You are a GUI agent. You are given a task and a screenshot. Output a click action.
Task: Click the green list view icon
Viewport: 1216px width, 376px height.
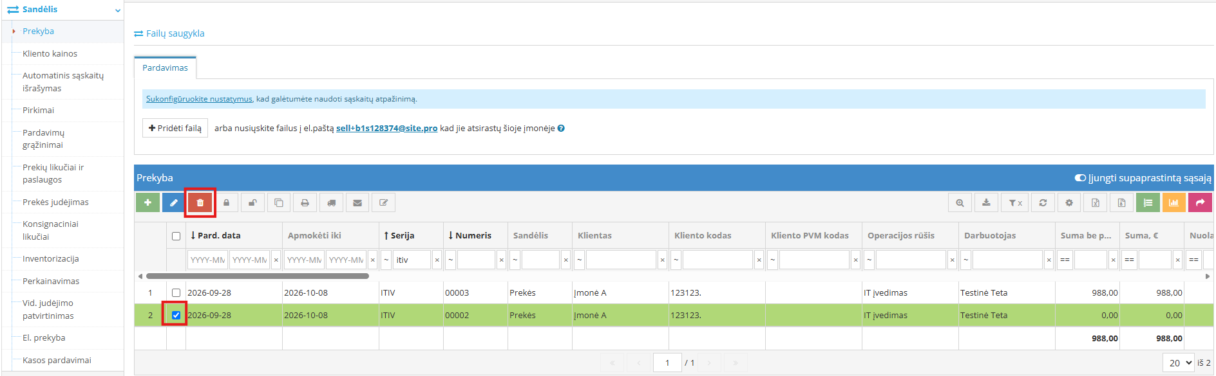[1148, 202]
